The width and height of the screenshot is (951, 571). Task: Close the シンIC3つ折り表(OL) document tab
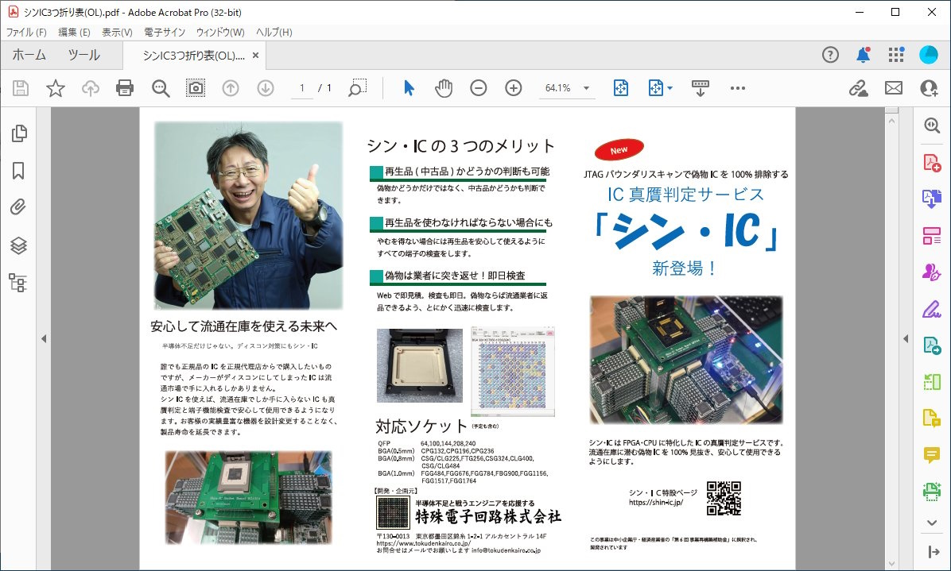(255, 55)
